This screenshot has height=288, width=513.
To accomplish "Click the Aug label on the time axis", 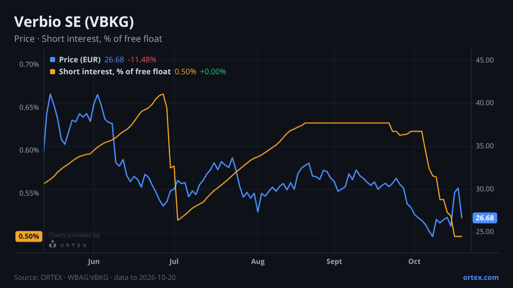I will pos(257,262).
